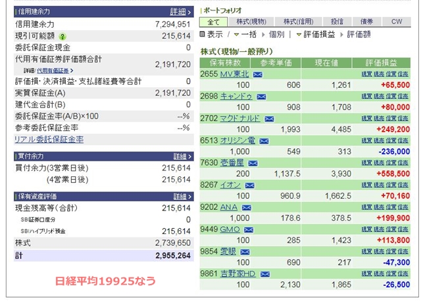The width and height of the screenshot is (421, 301).
Task: Click 信売 in the ANA row
Action: click(x=403, y=207)
